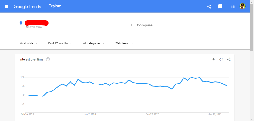
Task: Open the send feedback icon
Action: tap(220, 7)
